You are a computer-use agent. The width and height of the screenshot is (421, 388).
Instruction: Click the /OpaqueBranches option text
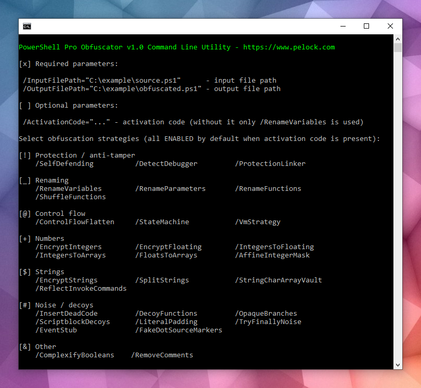tap(266, 314)
